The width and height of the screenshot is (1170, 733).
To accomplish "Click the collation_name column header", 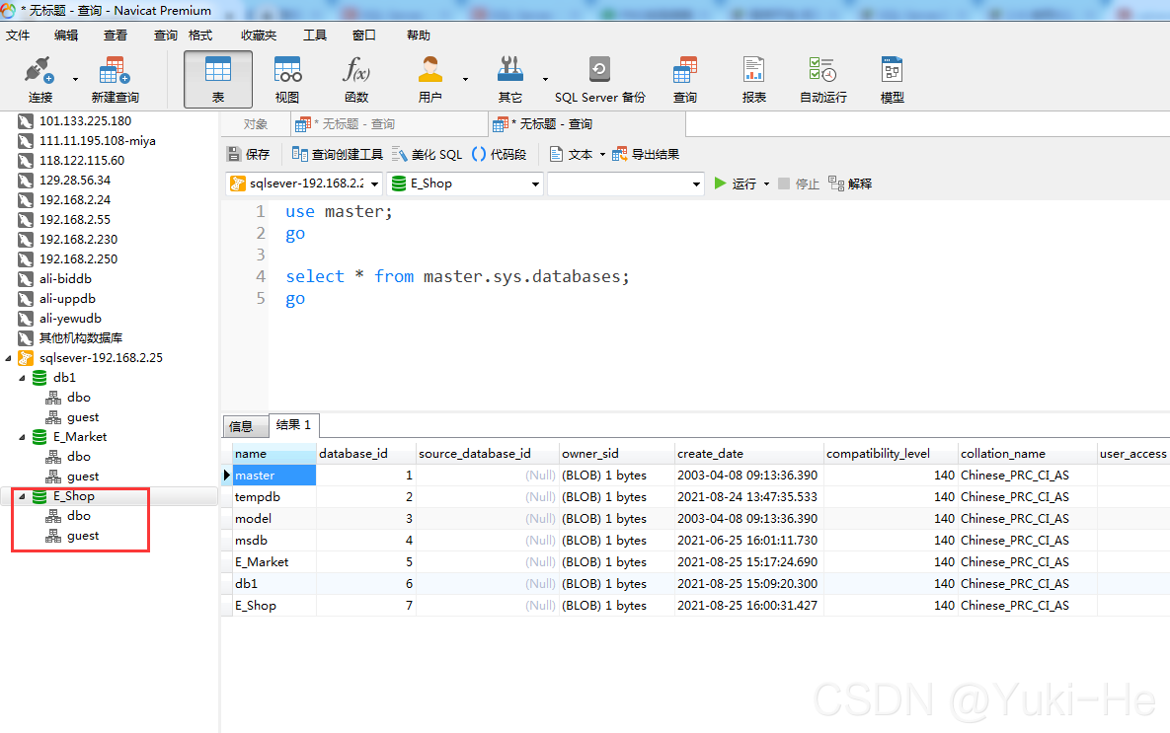I will 1027,454.
